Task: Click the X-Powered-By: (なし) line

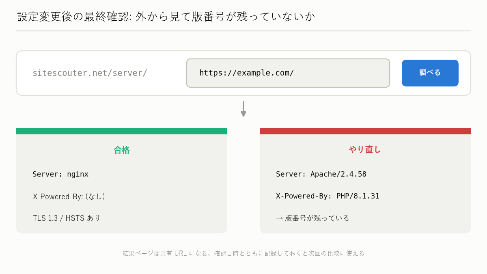Action: click(x=69, y=196)
